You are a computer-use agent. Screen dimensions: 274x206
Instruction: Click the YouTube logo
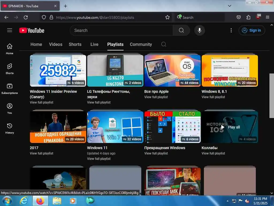pyautogui.click(x=32, y=31)
